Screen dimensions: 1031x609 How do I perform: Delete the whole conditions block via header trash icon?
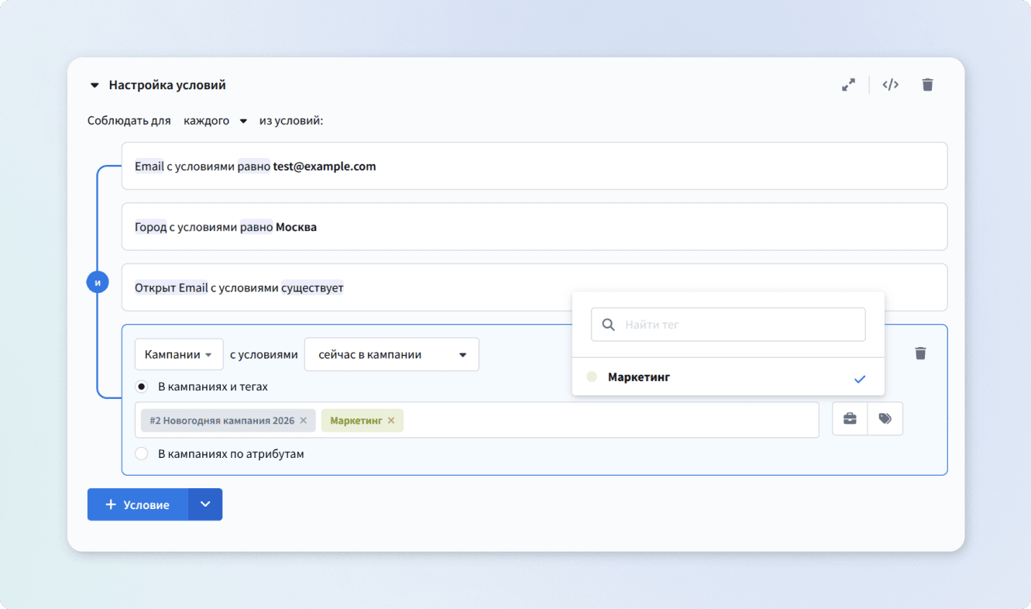coord(927,85)
